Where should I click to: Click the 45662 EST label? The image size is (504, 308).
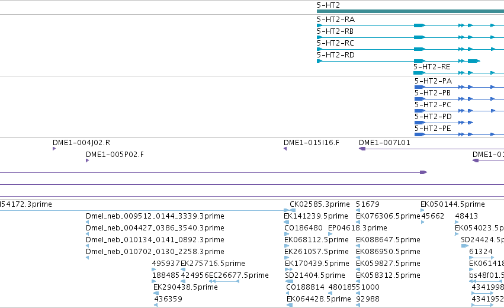[433, 217]
